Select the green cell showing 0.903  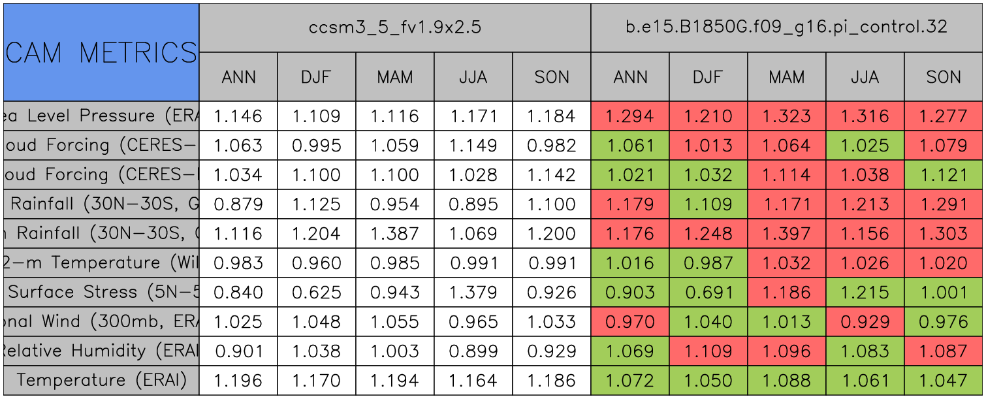coord(629,293)
